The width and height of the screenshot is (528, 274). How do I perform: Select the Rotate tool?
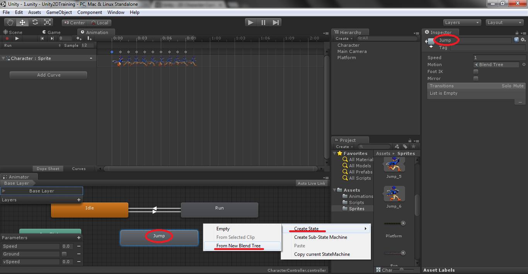pyautogui.click(x=35, y=22)
